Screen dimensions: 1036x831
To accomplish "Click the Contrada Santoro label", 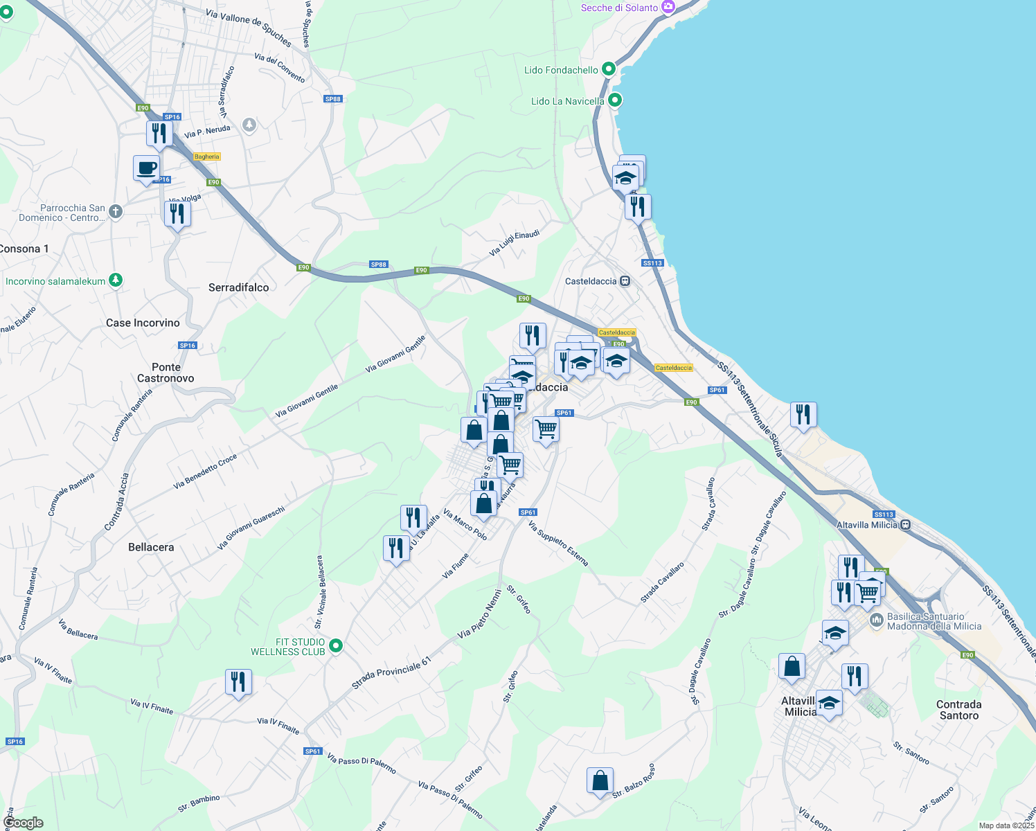I will click(x=959, y=710).
